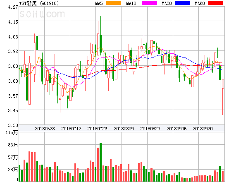Select the MA60 legend label
Viewport: 248px width, 182px height.
[199, 3]
